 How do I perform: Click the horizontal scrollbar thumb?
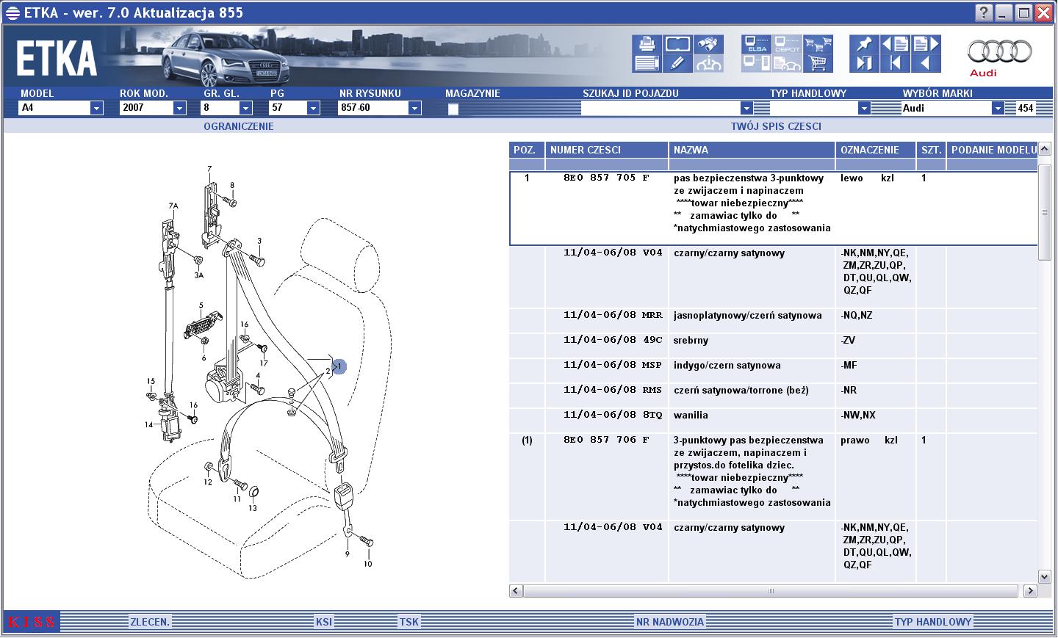click(x=771, y=590)
